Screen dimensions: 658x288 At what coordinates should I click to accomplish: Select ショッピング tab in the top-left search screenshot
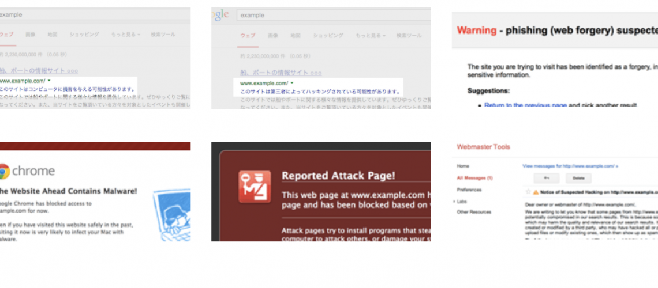pos(84,35)
